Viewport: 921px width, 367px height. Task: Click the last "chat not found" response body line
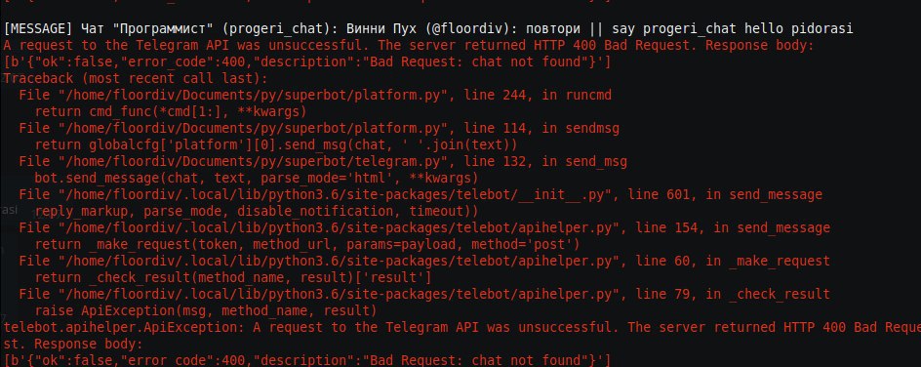coord(307,358)
